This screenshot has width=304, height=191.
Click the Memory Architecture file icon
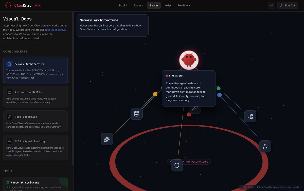coord(9,64)
